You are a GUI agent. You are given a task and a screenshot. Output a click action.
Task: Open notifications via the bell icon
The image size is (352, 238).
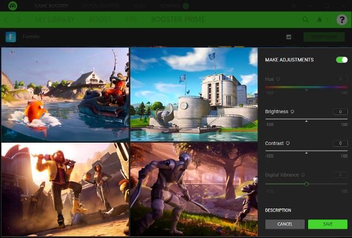(320, 20)
